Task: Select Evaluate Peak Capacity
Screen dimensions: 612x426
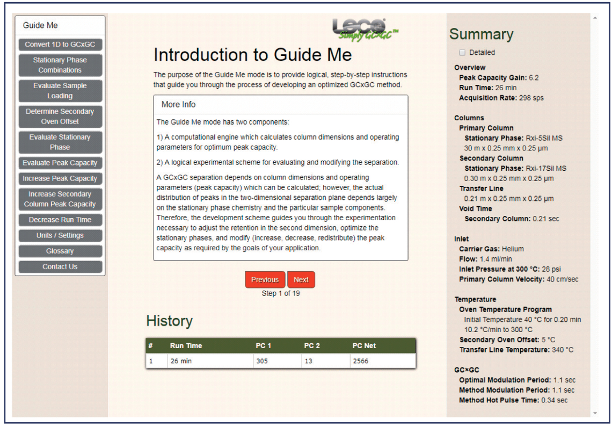Action: [x=60, y=163]
